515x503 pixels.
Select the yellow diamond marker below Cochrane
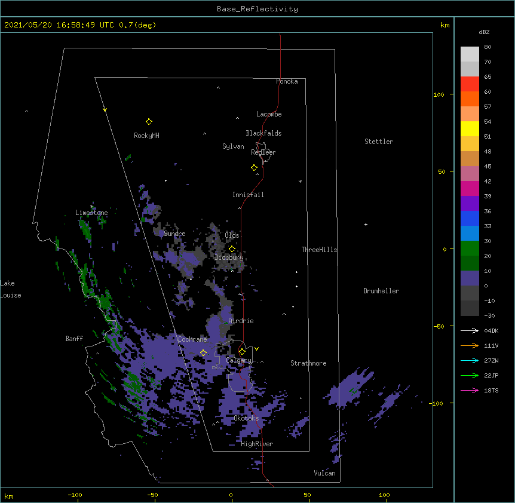[x=203, y=353]
